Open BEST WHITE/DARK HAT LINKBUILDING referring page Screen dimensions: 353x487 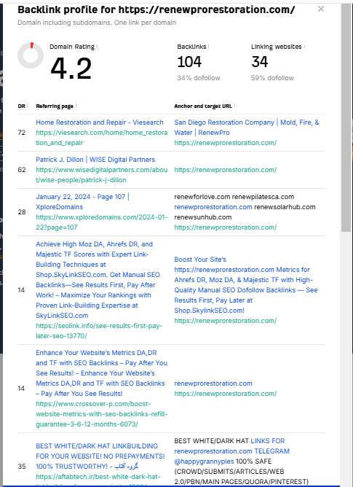pos(100,456)
